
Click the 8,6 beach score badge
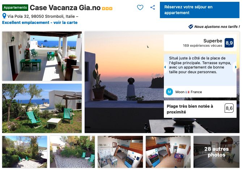229,108
